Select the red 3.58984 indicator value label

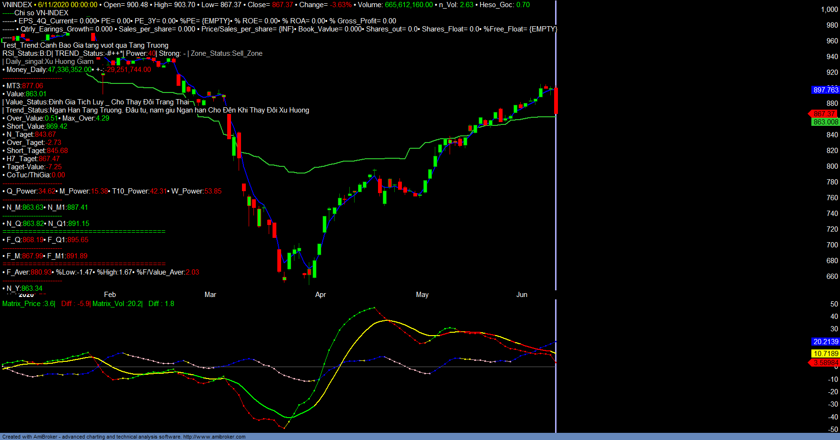point(825,363)
